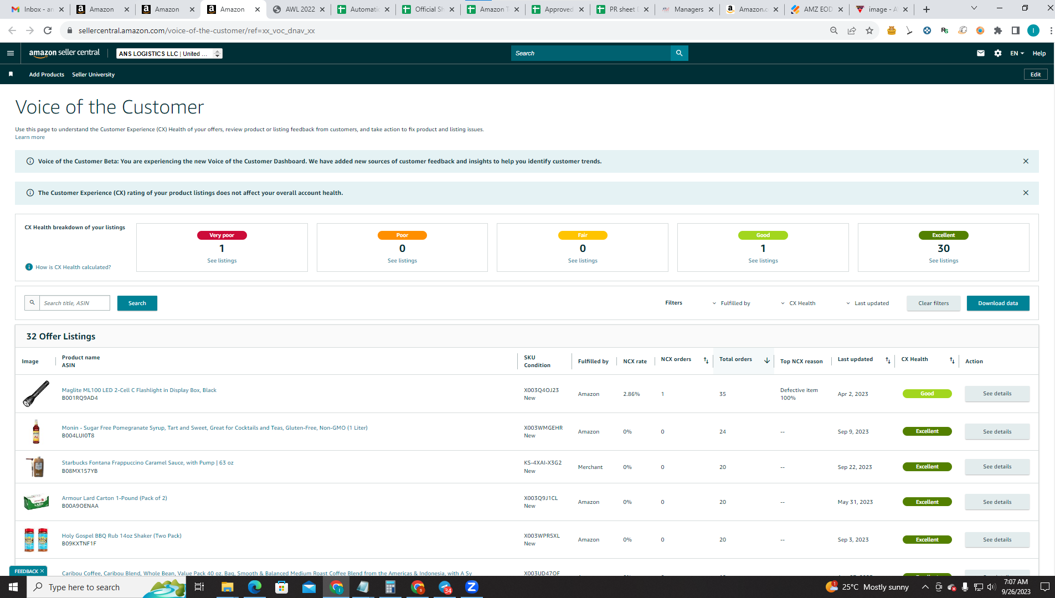
Task: Switch to the PR sheet browser tab
Action: (x=623, y=9)
